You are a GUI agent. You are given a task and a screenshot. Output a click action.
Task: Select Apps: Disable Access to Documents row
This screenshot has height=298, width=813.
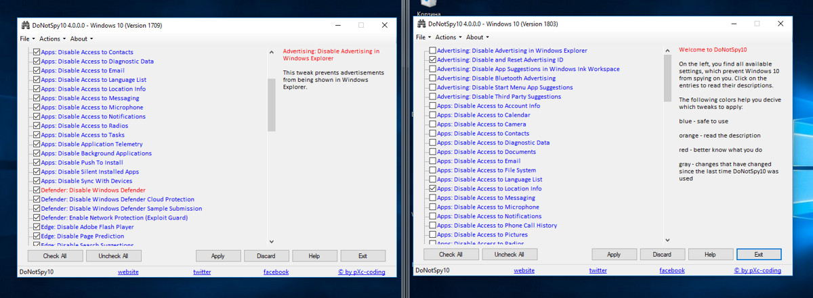coord(486,152)
